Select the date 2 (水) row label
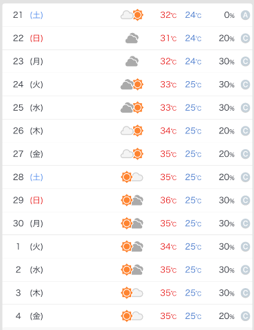This screenshot has height=330, width=254. point(29,269)
